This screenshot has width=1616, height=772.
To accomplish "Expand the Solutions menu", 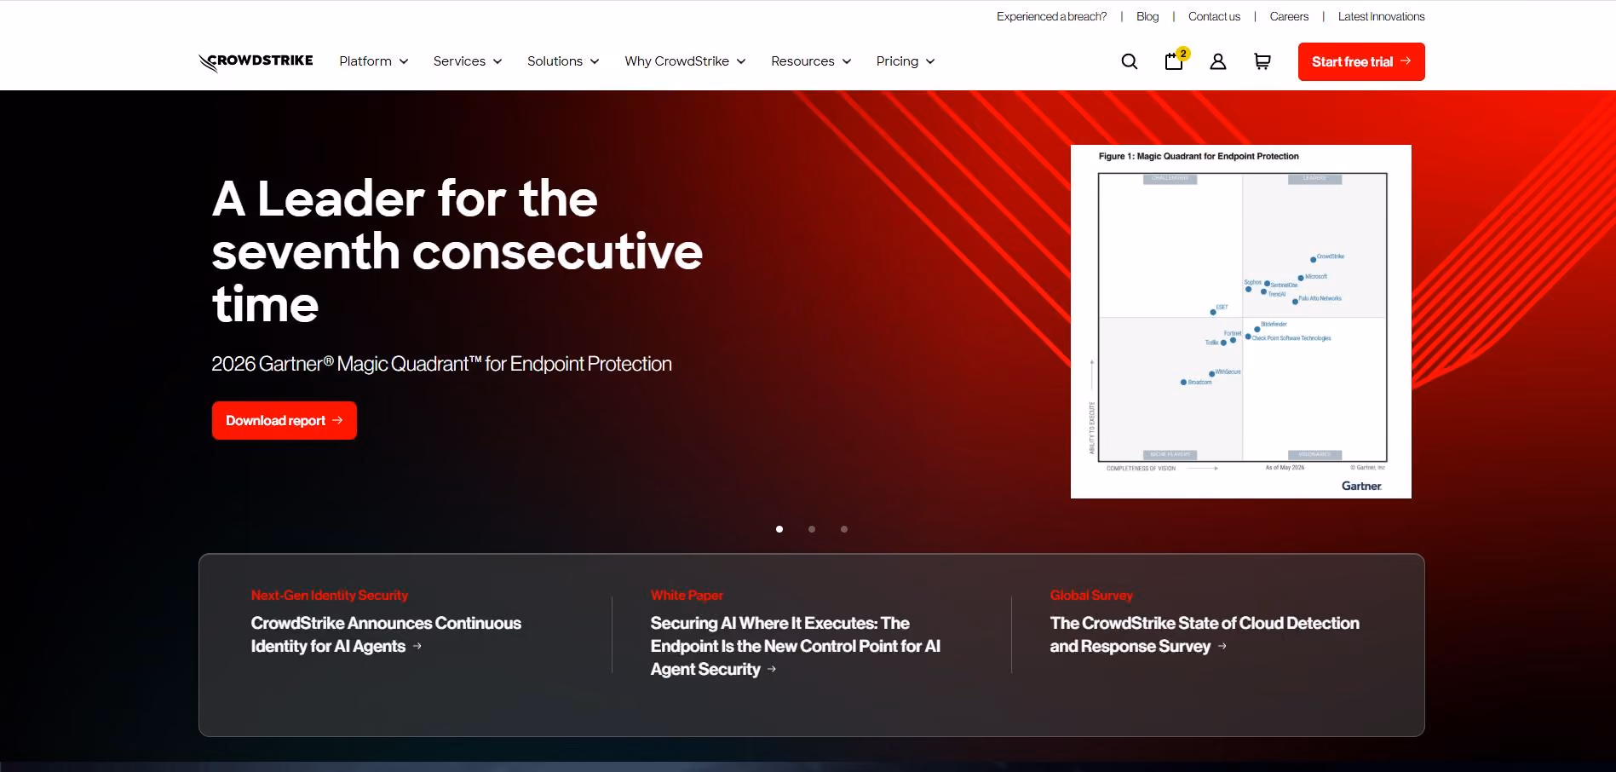I will [x=563, y=61].
